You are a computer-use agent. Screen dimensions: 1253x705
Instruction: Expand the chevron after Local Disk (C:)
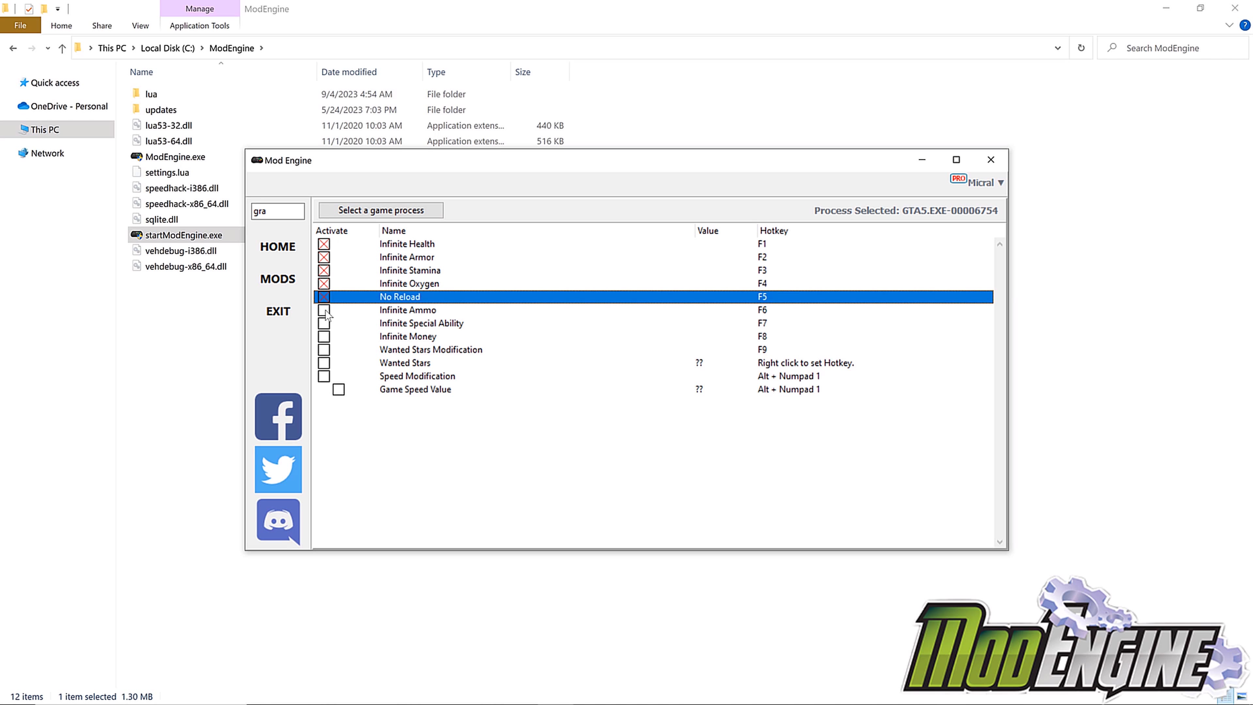coord(202,48)
